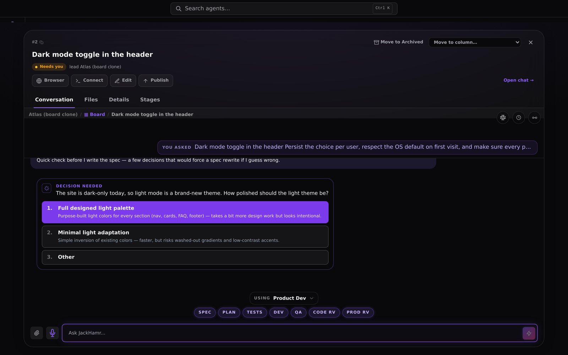568x355 pixels.
Task: Focus the Ask JackHamr message field
Action: [x=291, y=333]
